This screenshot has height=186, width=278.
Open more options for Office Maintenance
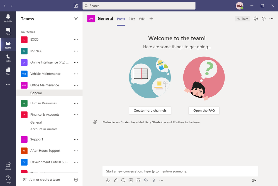(x=76, y=85)
